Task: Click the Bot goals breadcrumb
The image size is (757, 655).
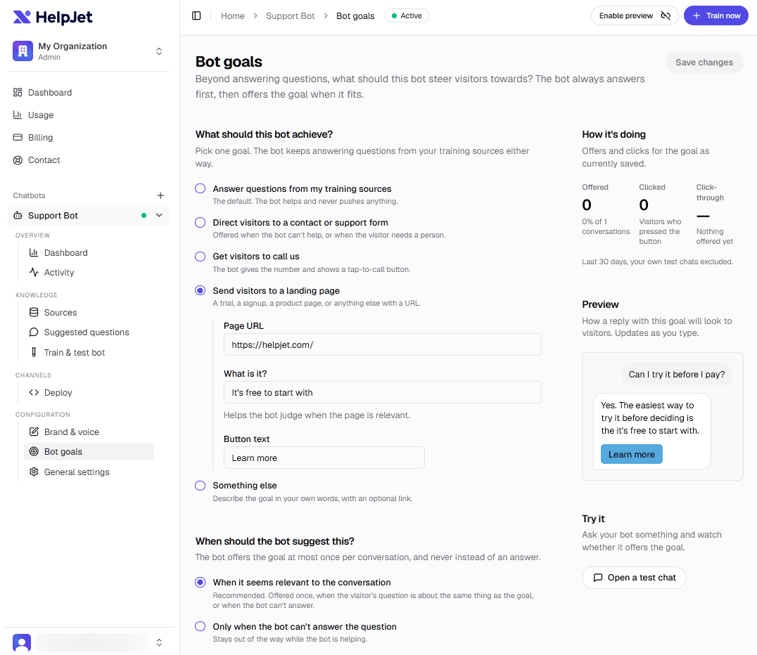Action: [x=355, y=16]
